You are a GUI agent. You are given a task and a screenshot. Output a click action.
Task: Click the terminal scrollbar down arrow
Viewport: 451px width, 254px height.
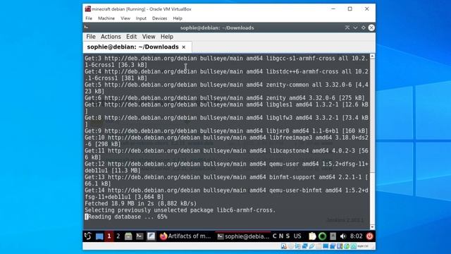372,227
